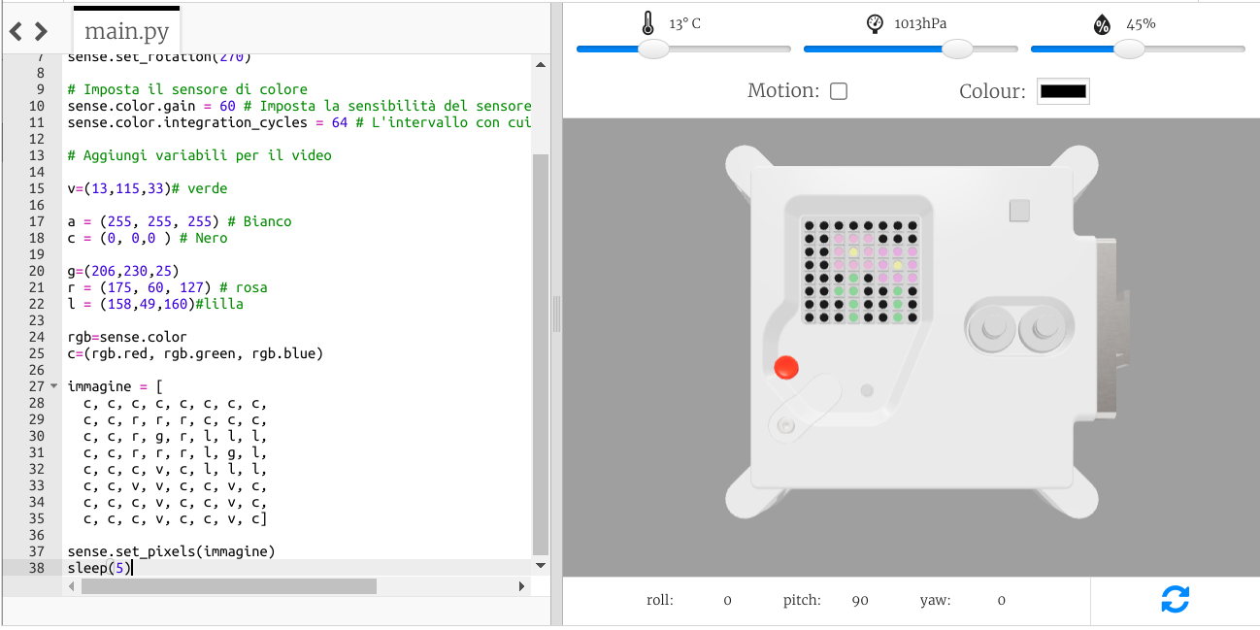Place cursor on sleep(5) line
Viewport: 1260px width, 630px height.
click(99, 568)
